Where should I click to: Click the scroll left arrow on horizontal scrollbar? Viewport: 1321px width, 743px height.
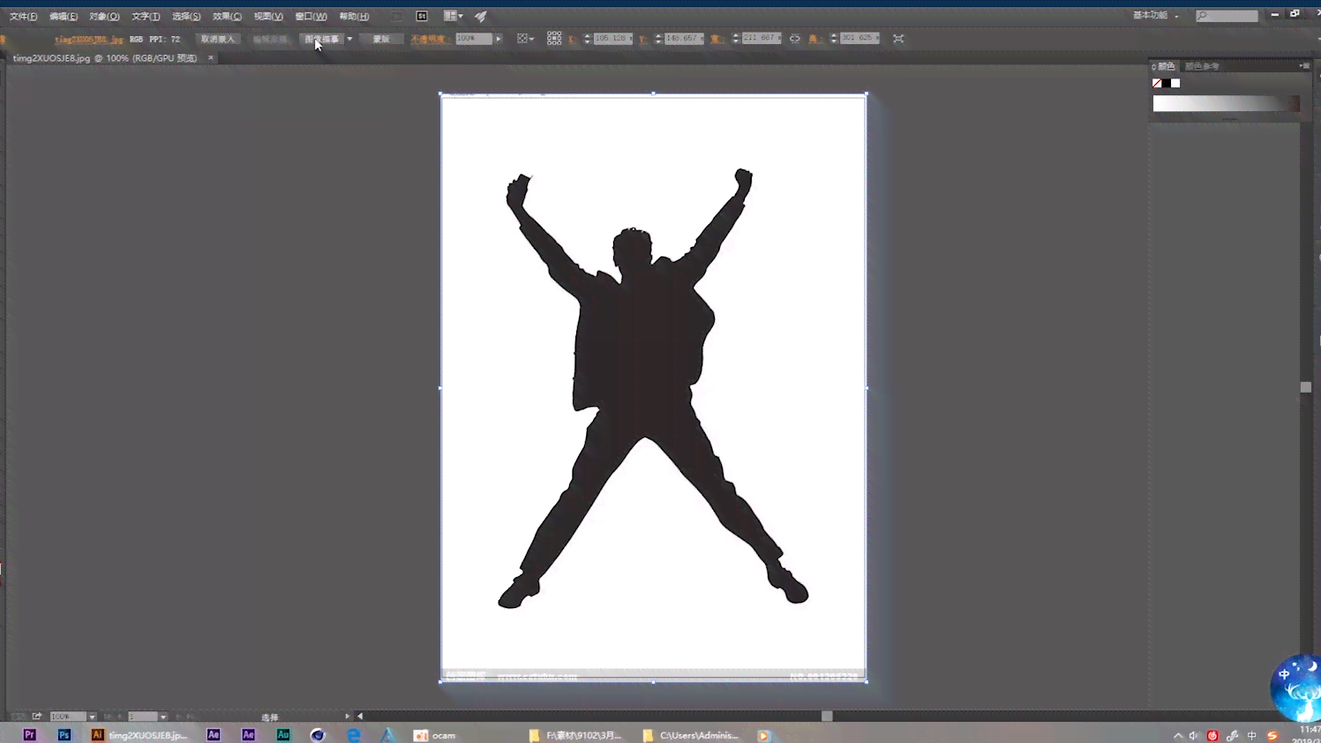[360, 717]
